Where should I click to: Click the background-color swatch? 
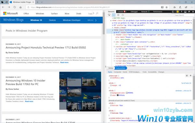pos(127,93)
